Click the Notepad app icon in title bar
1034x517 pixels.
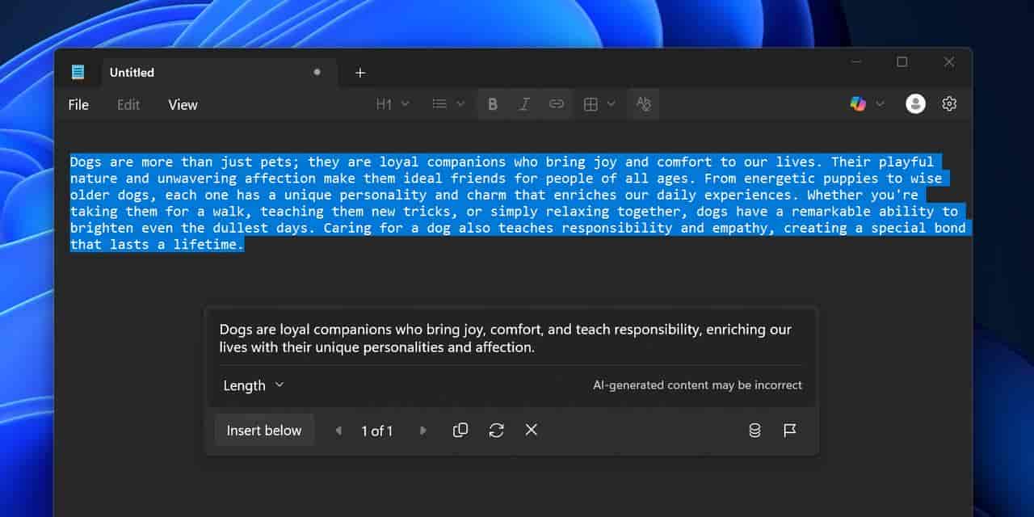coord(78,72)
